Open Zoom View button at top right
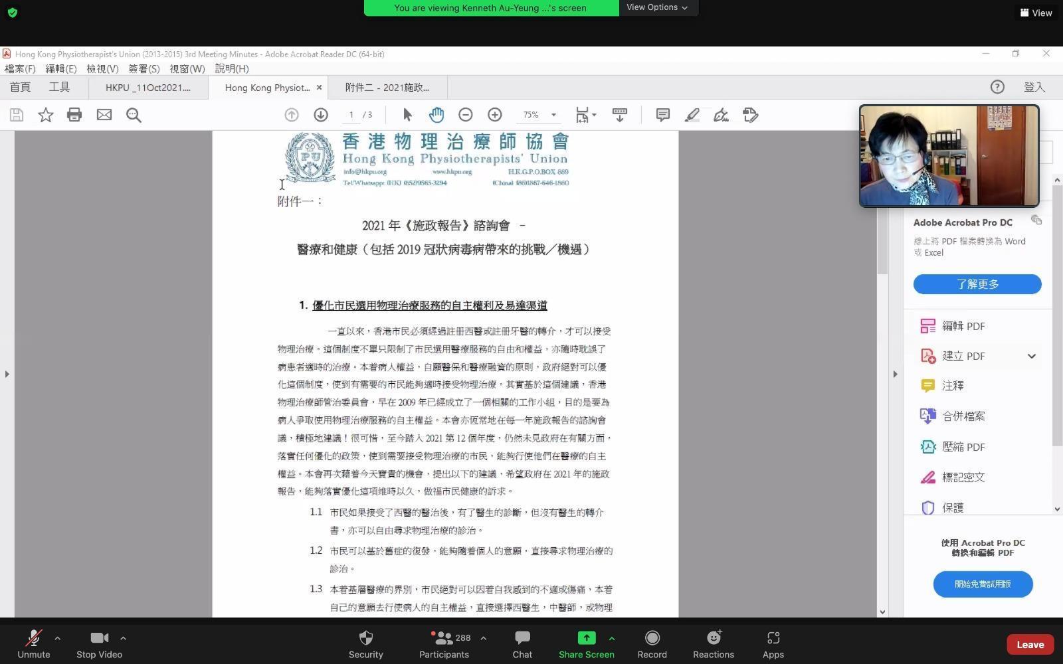This screenshot has width=1063, height=664. coord(1036,13)
